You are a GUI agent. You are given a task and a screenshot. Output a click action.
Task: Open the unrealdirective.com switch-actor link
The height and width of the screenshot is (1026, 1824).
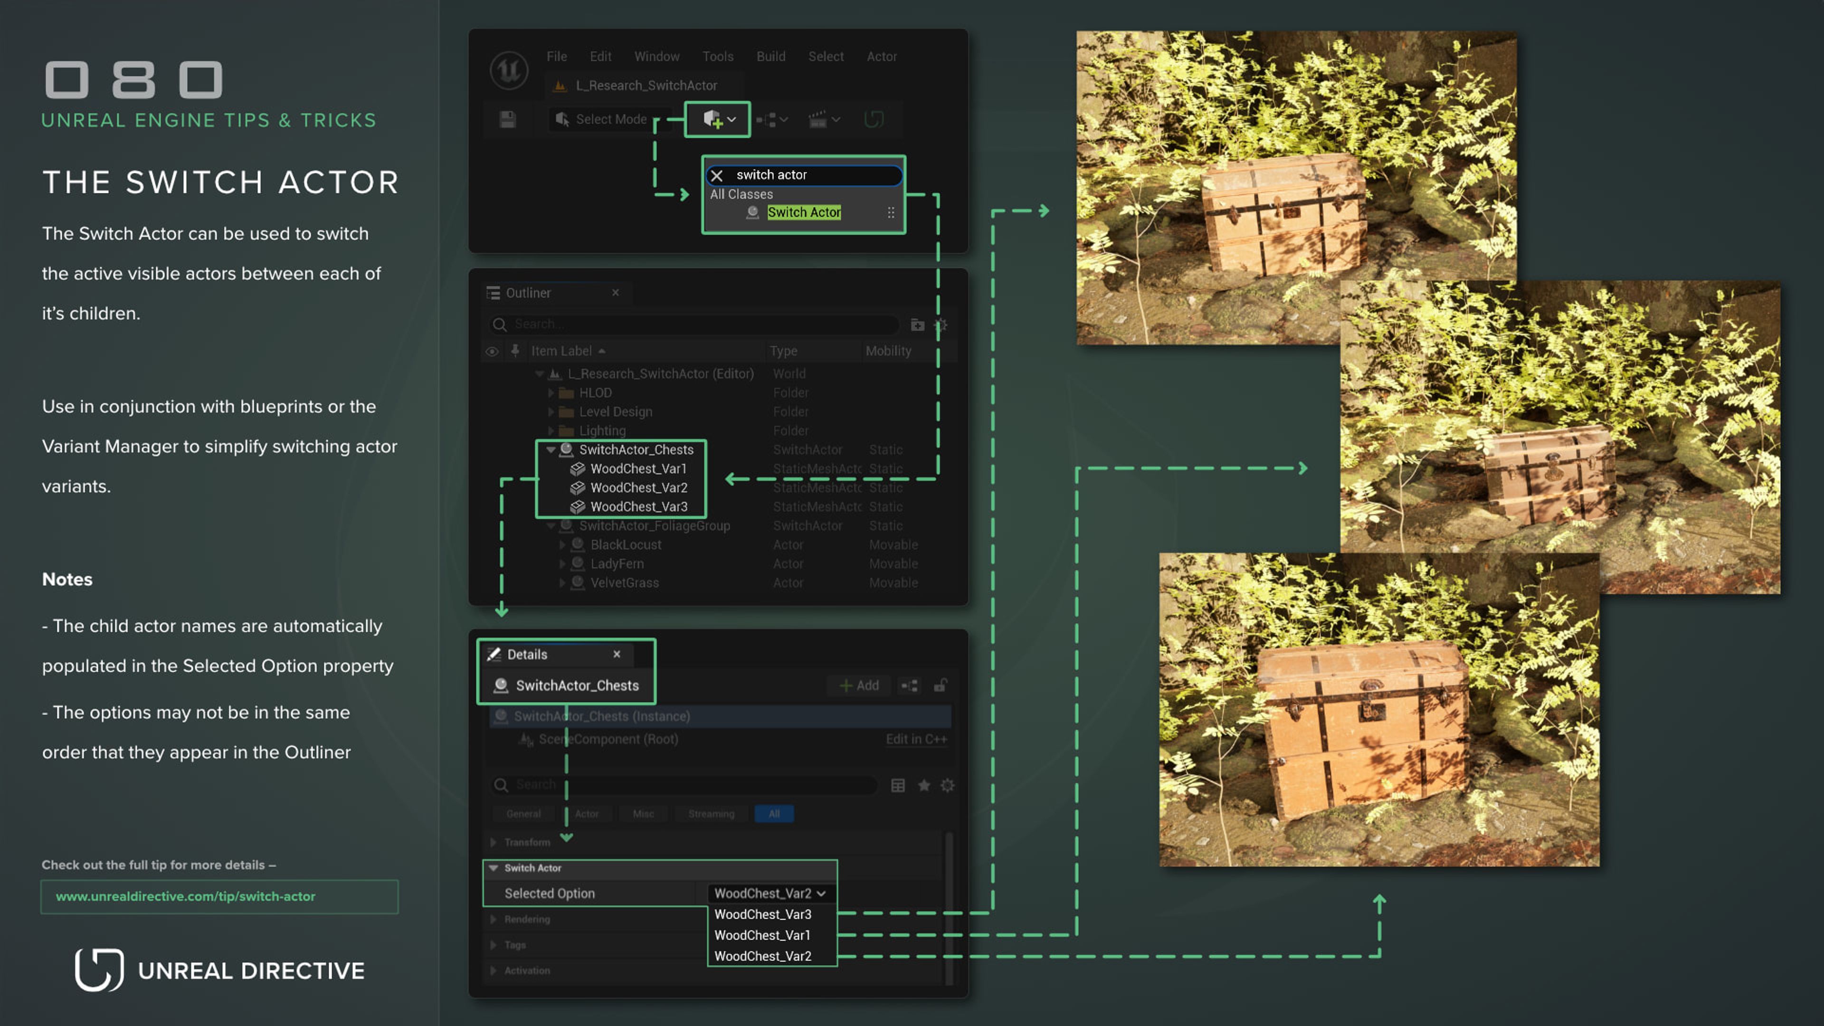186,896
